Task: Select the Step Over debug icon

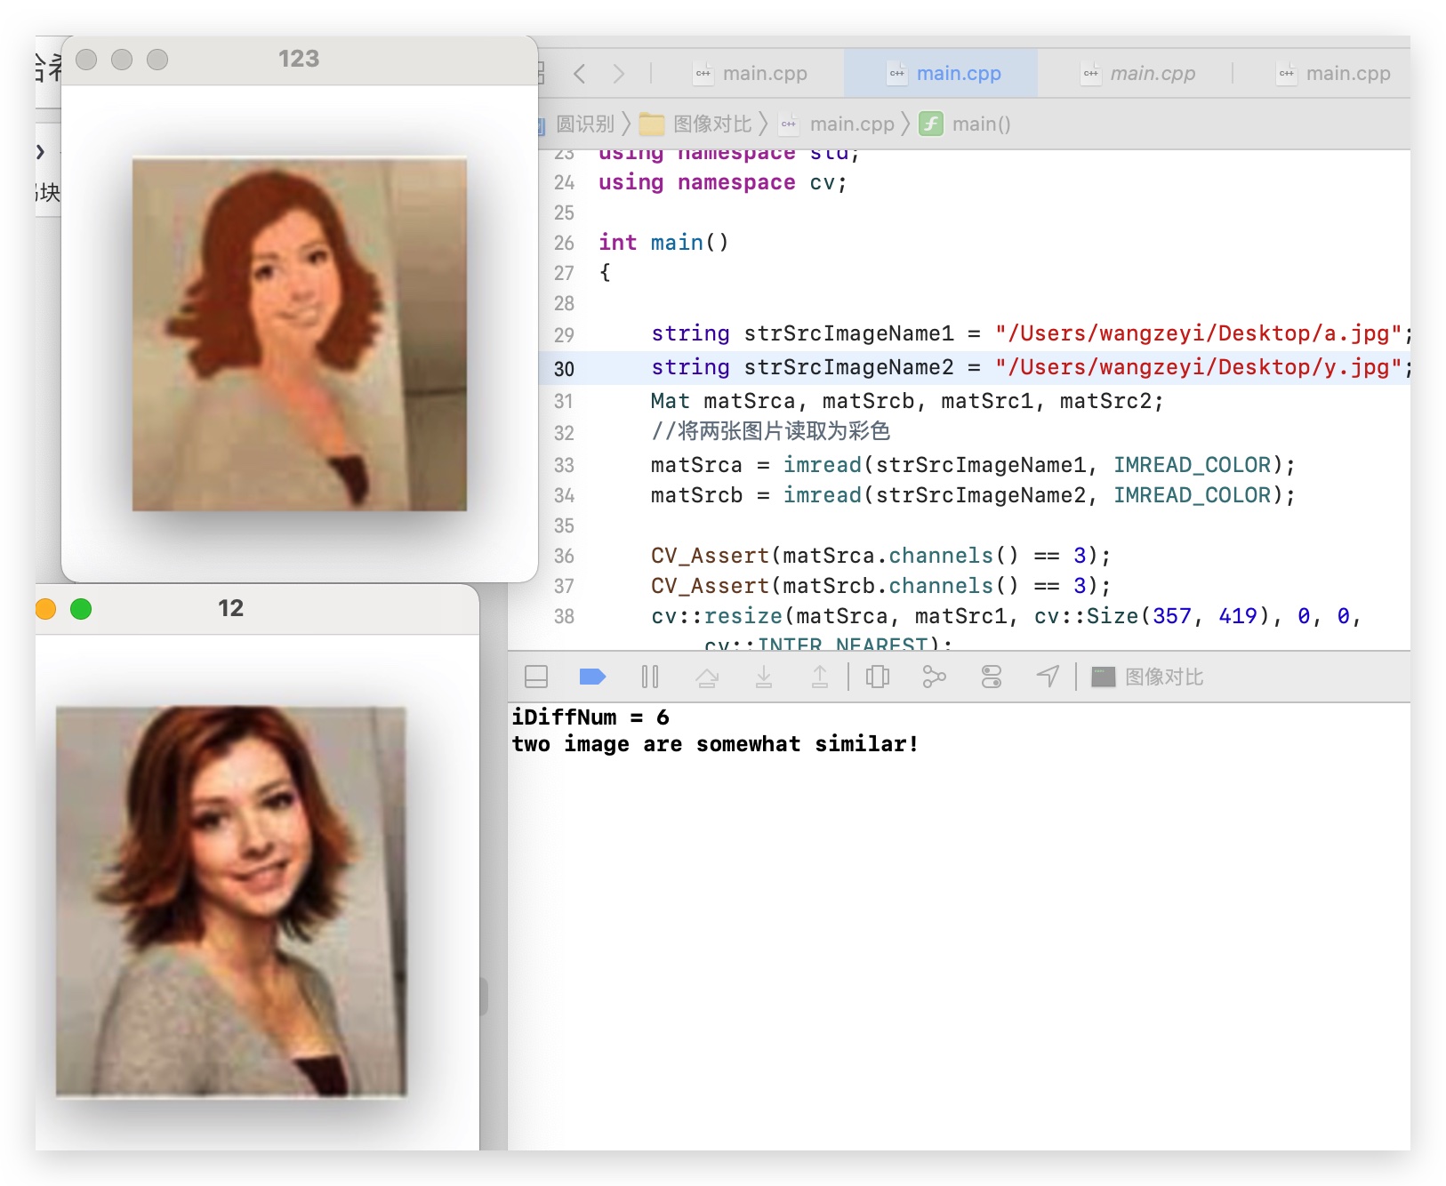Action: pyautogui.click(x=709, y=677)
